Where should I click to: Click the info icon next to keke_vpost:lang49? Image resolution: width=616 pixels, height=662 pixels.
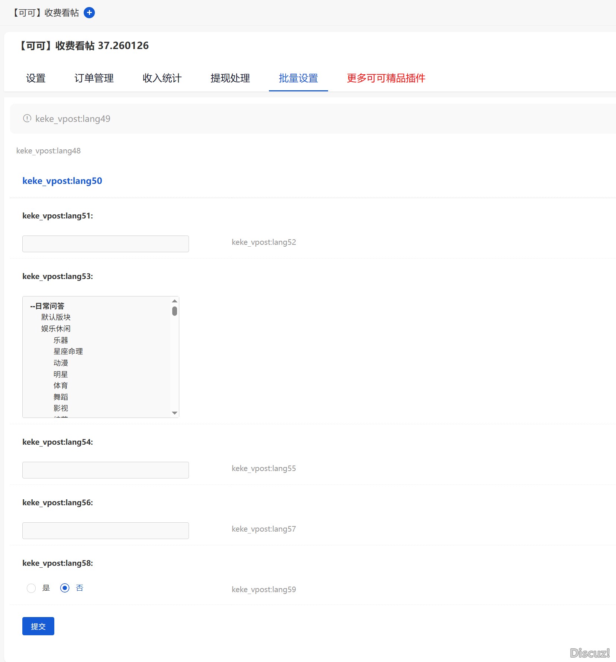(x=27, y=119)
